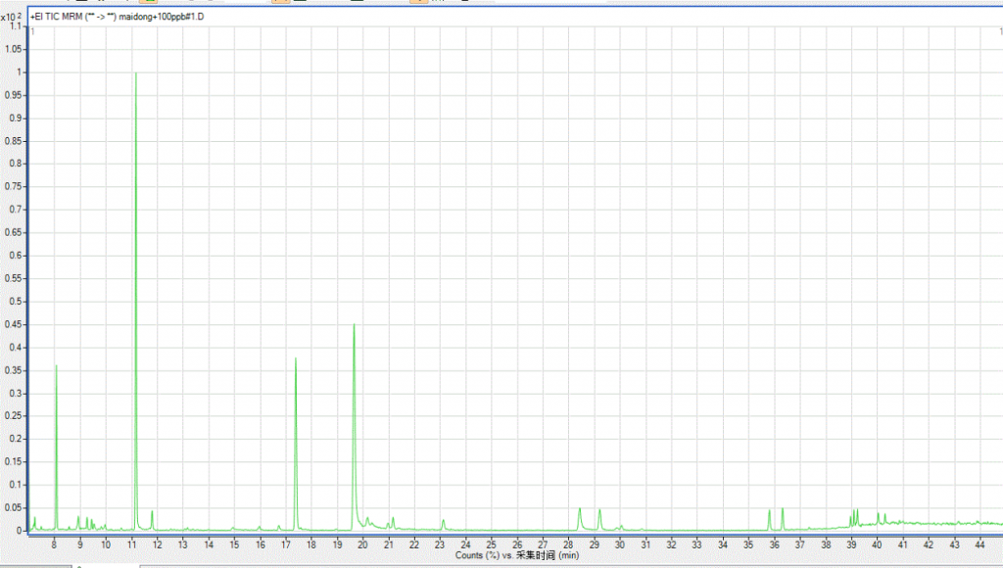1003x568 pixels.
Task: Click the 'x10 2' y-axis scale label
Action: tap(12, 18)
